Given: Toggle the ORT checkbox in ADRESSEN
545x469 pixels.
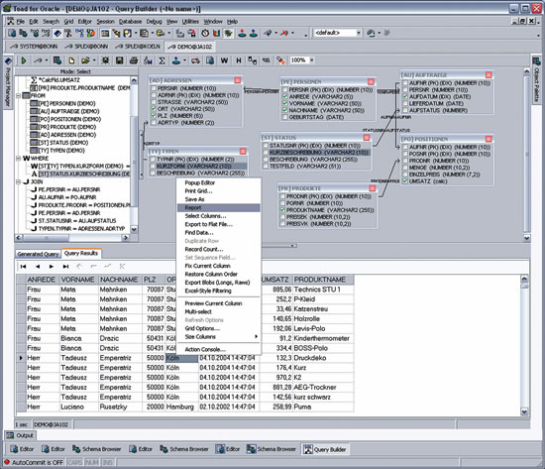Looking at the screenshot, I should (154, 109).
